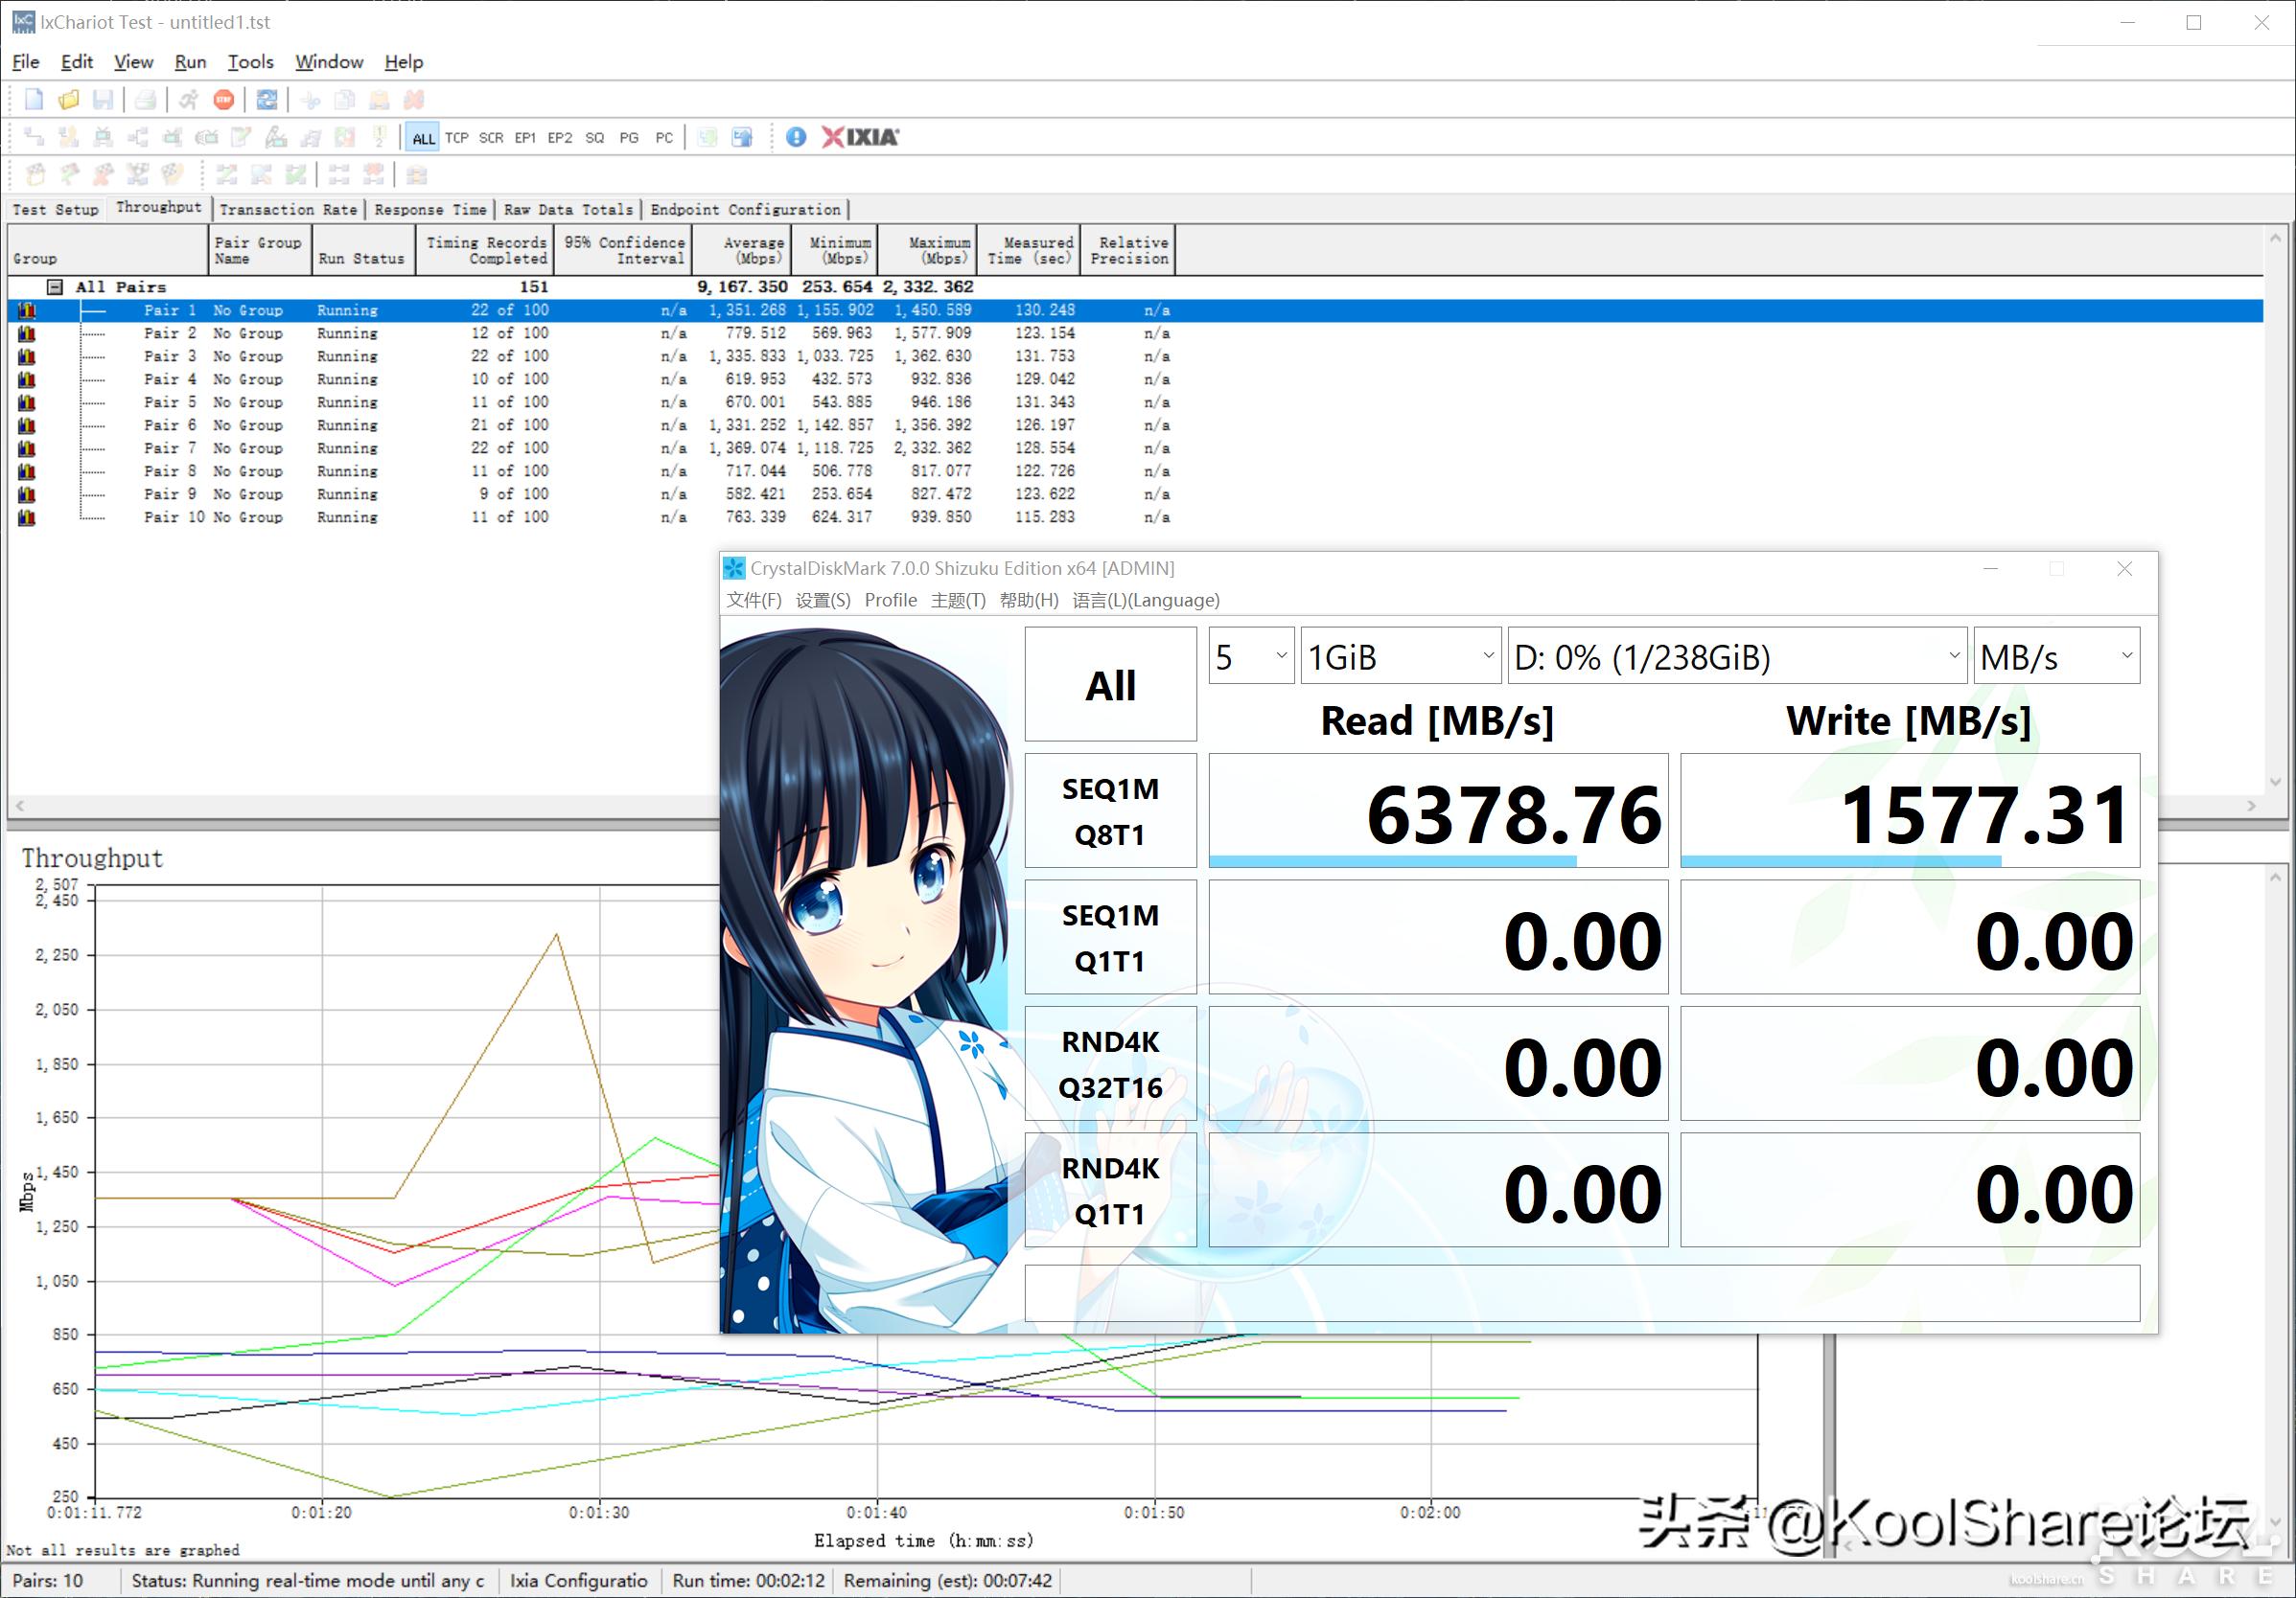Switch to the Raw Data Totals tab
Viewport: 2296px width, 1598px height.
click(569, 209)
